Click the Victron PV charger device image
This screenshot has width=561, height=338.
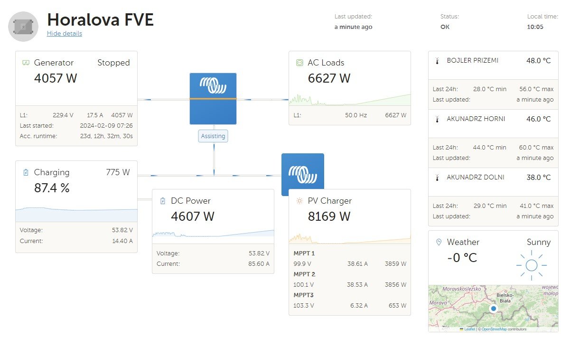(302, 171)
